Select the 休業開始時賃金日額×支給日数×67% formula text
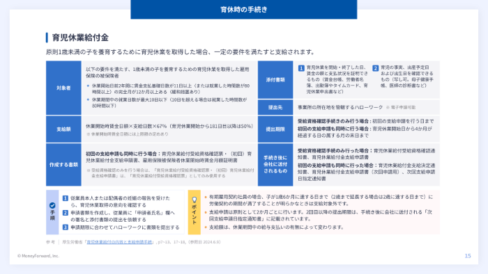This screenshot has width=488, height=274. coord(126,127)
